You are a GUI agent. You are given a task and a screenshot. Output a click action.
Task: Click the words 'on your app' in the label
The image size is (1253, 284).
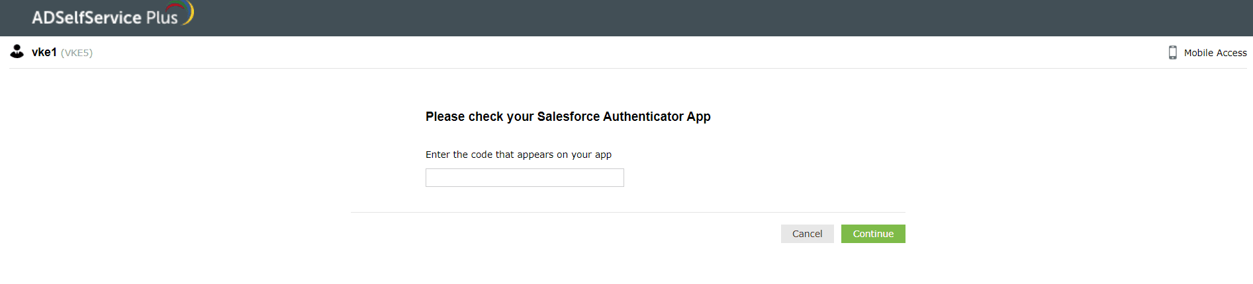tap(584, 155)
